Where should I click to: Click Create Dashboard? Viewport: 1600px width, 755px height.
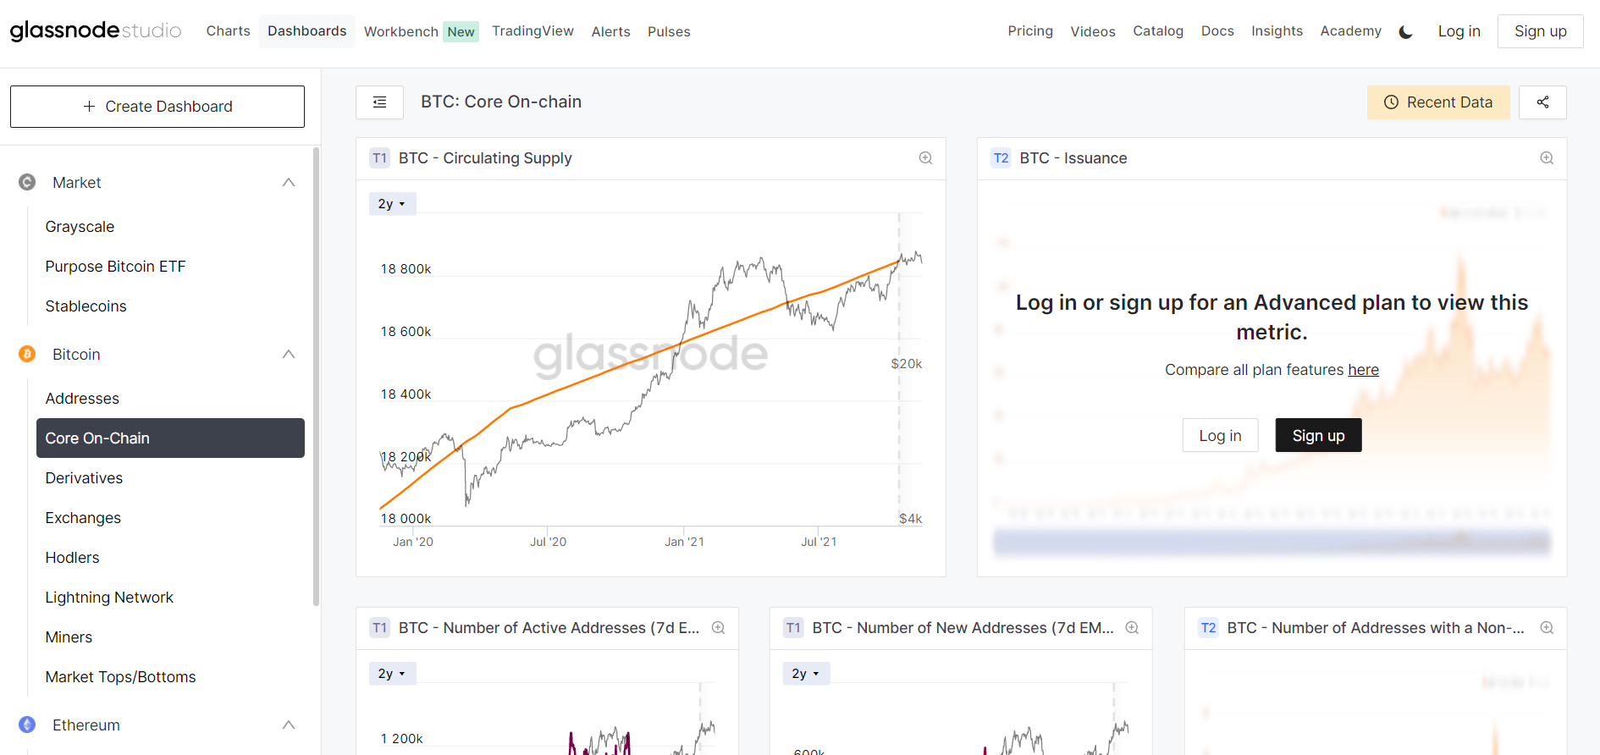157,106
